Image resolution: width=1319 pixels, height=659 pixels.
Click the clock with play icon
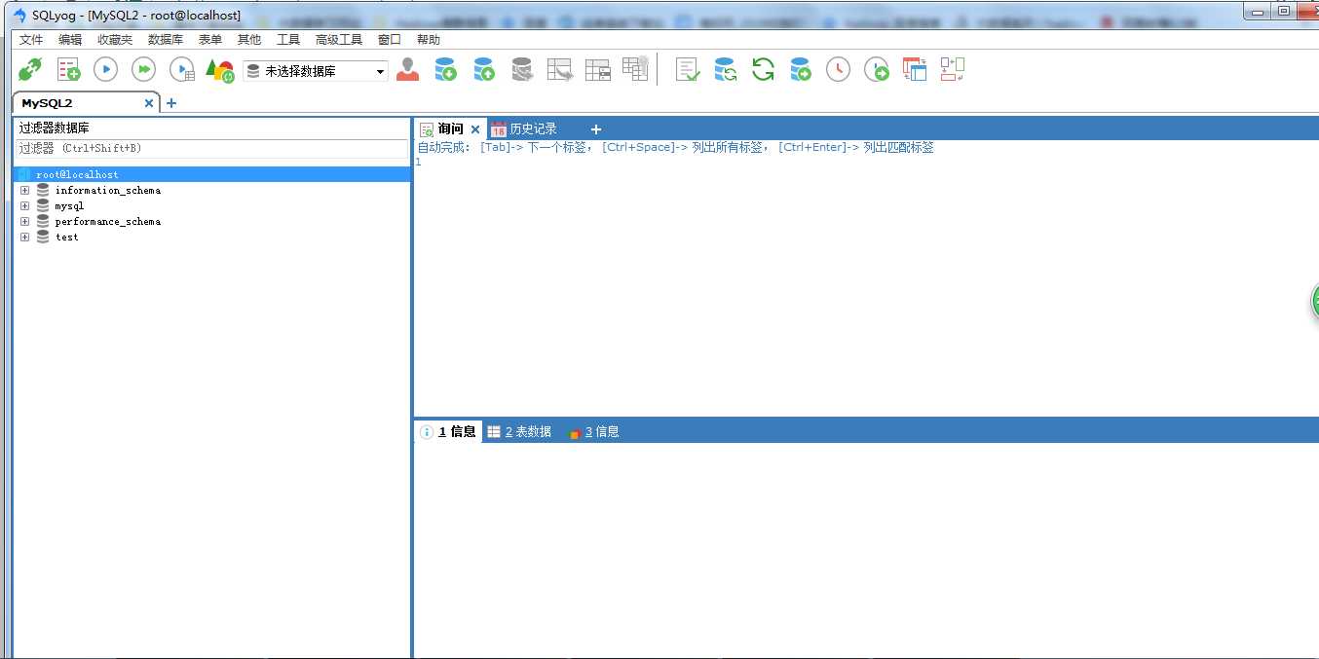pos(877,69)
